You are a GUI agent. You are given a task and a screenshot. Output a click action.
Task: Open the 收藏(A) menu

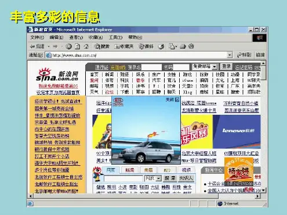click(x=96, y=37)
